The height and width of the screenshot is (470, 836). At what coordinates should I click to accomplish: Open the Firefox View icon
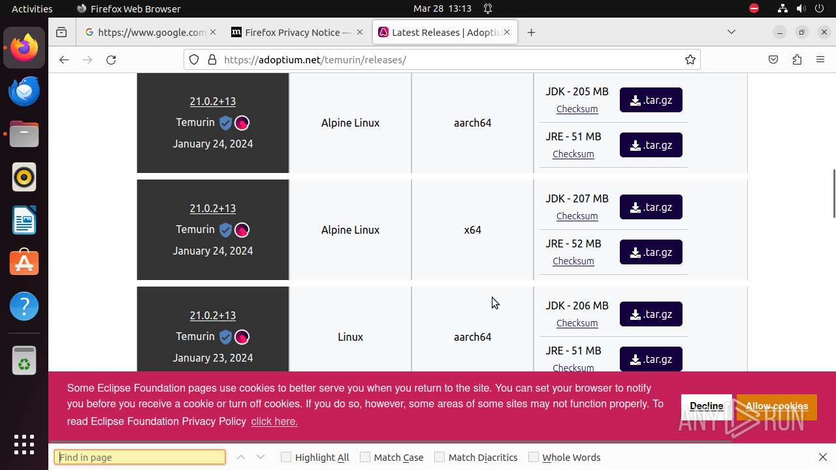click(61, 32)
